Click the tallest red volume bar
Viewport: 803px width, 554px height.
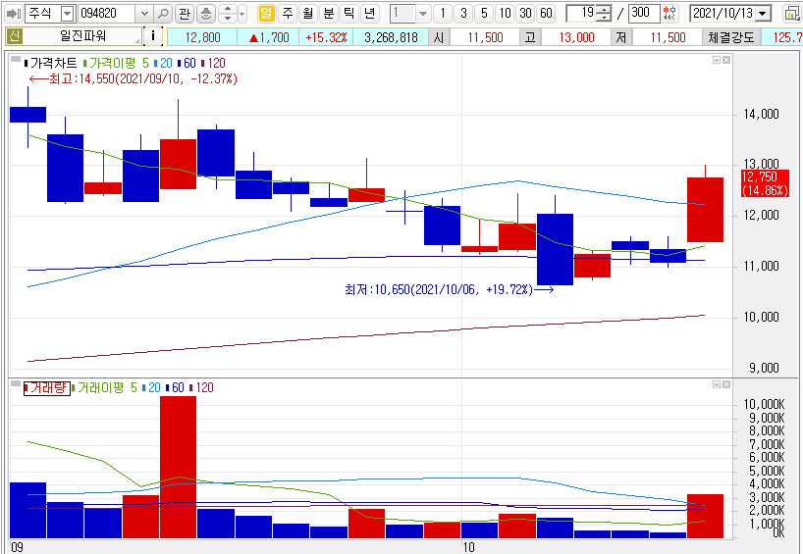pos(179,467)
